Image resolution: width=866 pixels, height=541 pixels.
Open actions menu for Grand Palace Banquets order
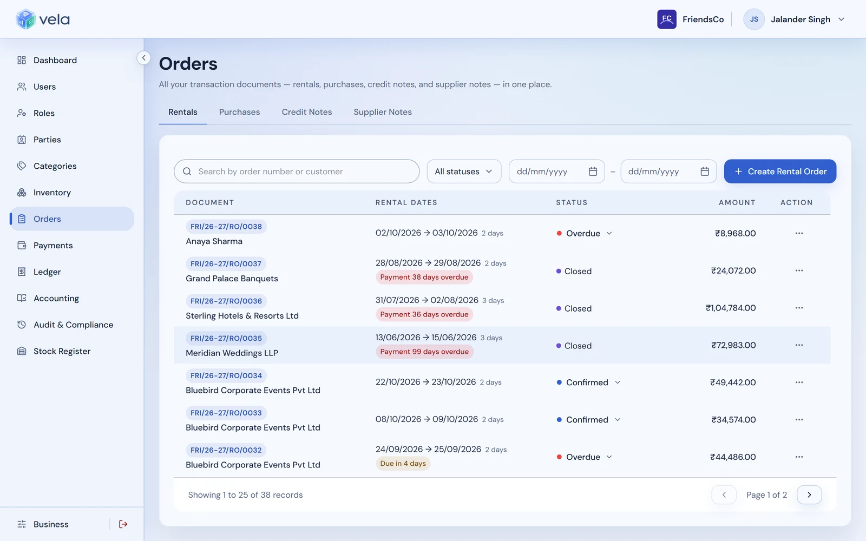pos(799,270)
